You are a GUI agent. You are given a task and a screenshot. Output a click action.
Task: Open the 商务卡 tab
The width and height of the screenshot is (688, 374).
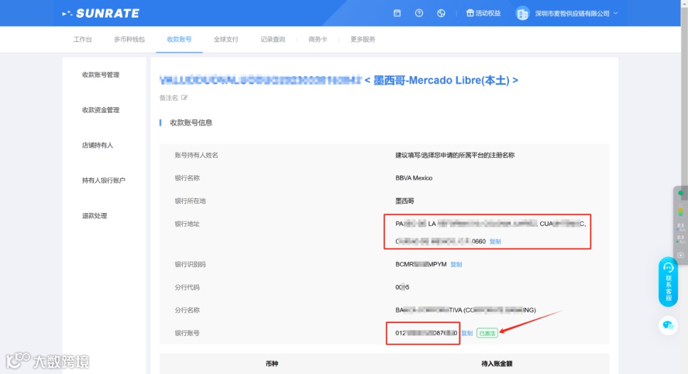[318, 39]
